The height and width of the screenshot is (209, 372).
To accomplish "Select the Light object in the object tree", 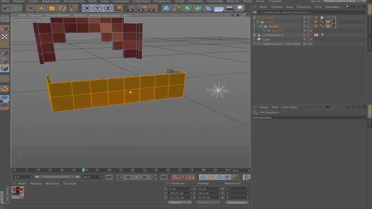I will [x=266, y=39].
